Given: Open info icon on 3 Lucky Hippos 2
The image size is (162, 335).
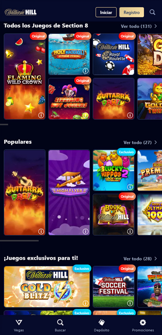Looking at the screenshot, I should [130, 187].
